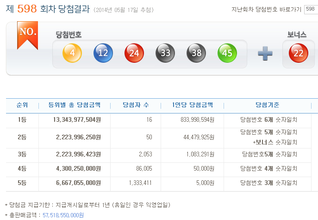Click winner count 1,333,411
318x220 pixels.
point(140,183)
